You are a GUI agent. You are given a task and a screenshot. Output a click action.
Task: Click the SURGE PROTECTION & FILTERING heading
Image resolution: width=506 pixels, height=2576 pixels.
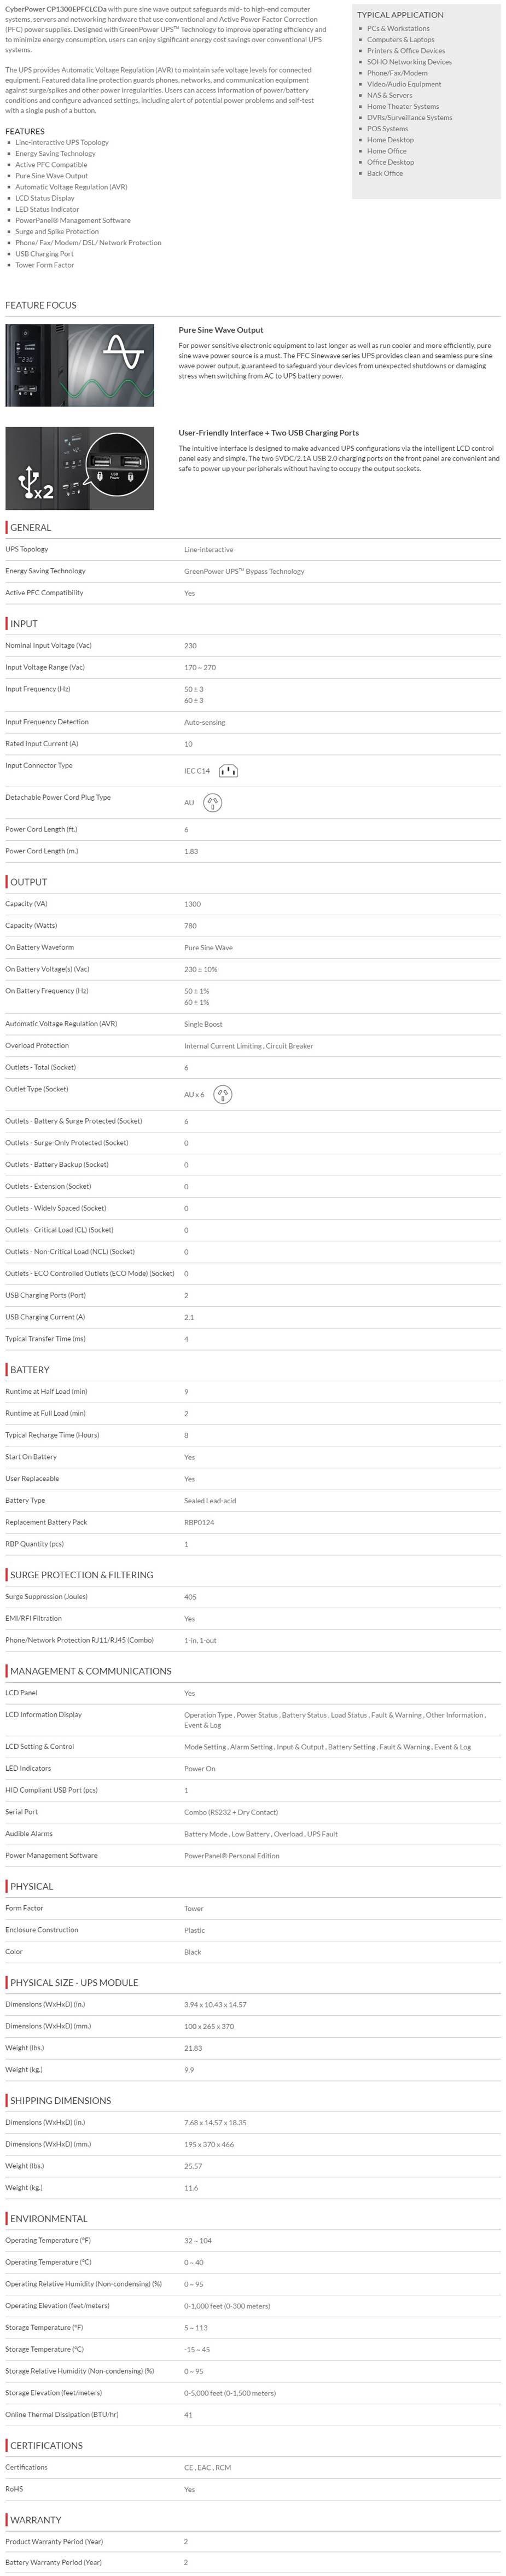[x=81, y=1575]
